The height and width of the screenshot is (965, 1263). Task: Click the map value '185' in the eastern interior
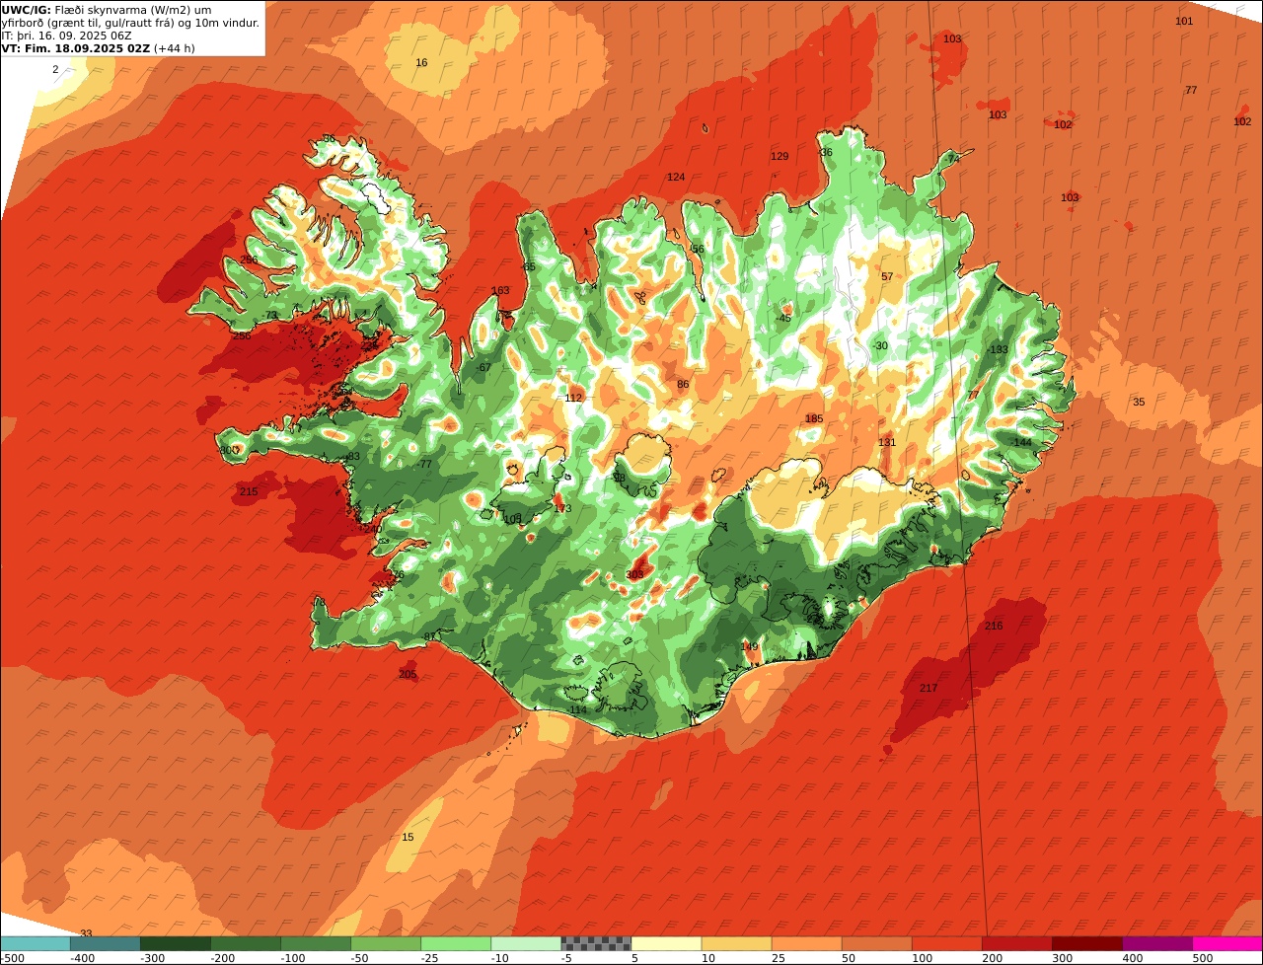[814, 419]
